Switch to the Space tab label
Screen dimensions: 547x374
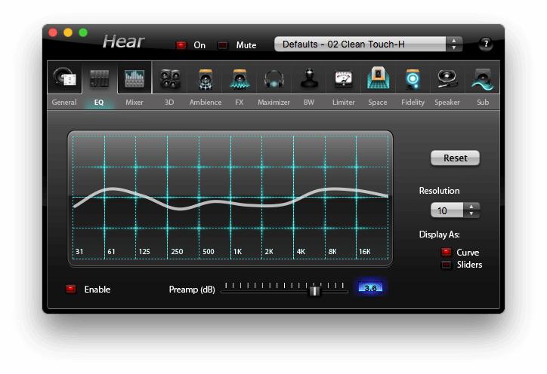coord(378,103)
